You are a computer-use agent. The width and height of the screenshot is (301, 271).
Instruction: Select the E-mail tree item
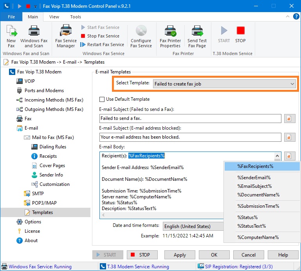point(27,128)
